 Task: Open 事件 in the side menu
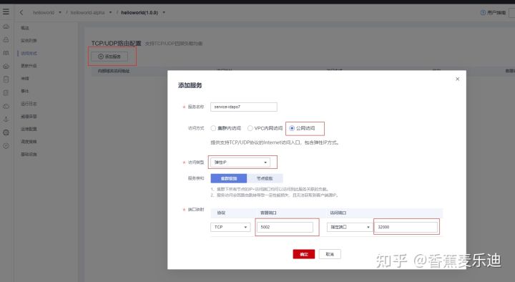tap(25, 91)
